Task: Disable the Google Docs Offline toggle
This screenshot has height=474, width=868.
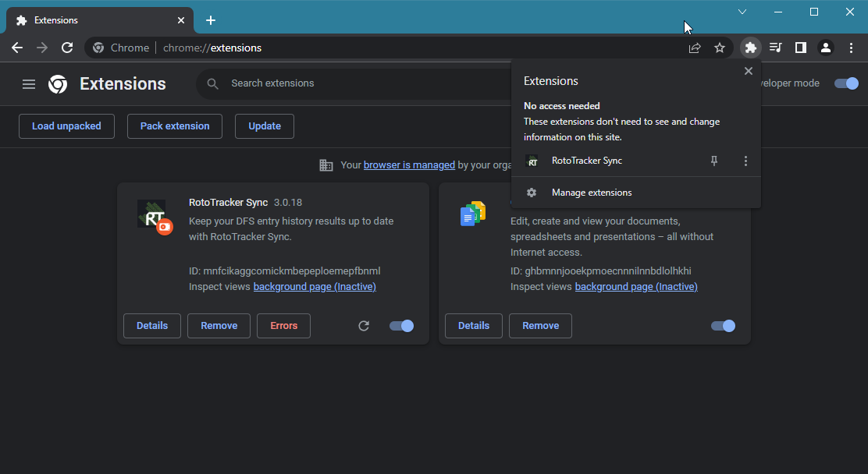Action: (723, 326)
